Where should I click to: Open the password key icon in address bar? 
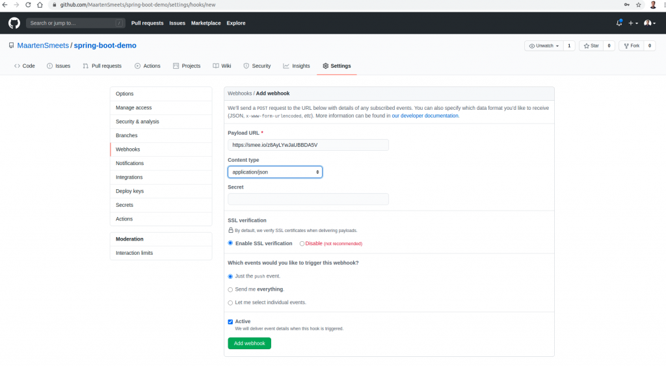point(626,5)
